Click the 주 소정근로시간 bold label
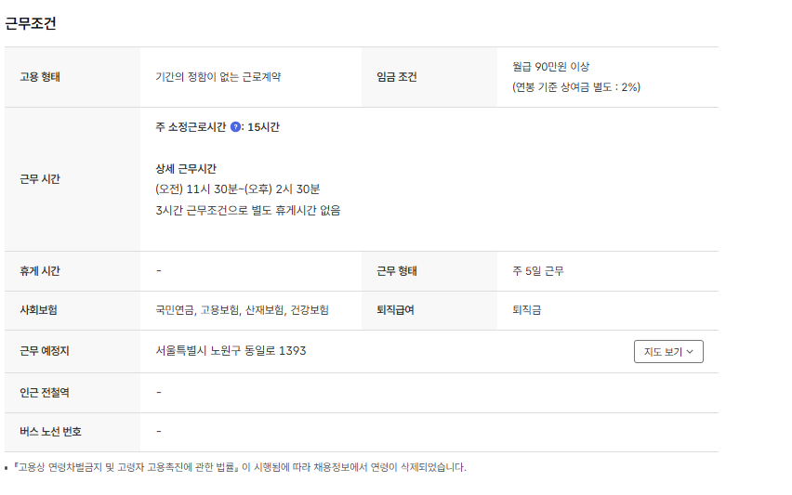 pyautogui.click(x=191, y=127)
